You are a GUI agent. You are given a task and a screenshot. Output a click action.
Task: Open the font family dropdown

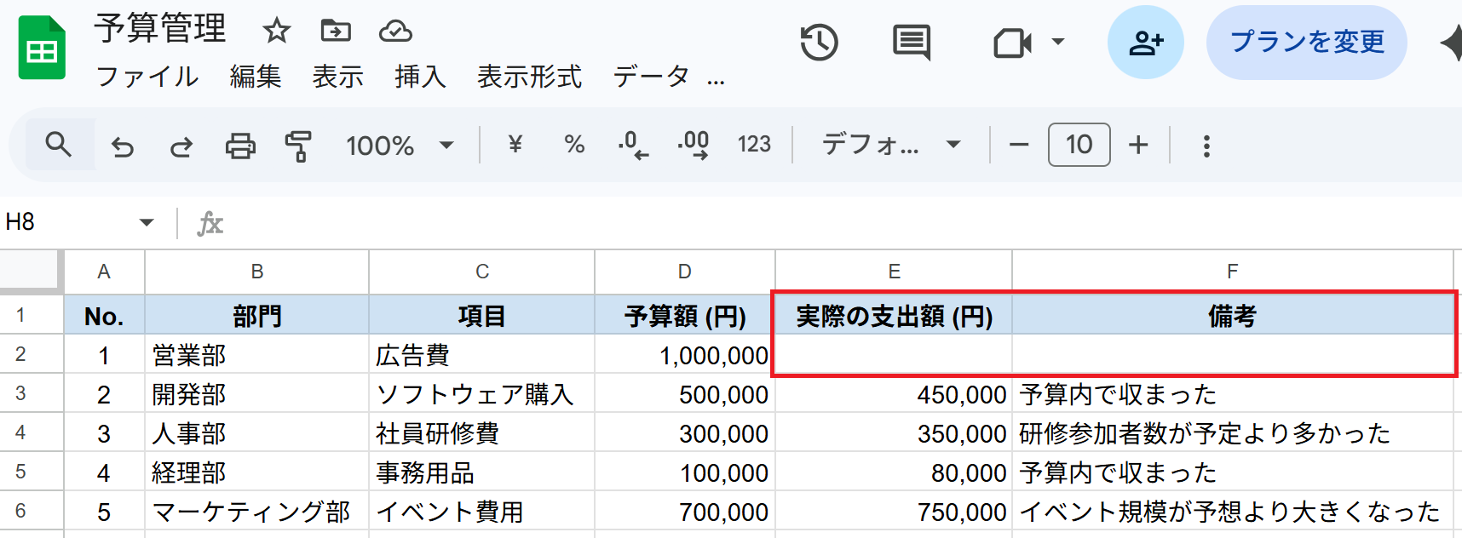click(x=890, y=145)
